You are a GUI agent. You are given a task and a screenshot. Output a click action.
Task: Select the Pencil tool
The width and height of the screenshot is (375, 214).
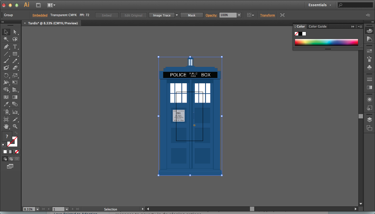point(15,61)
